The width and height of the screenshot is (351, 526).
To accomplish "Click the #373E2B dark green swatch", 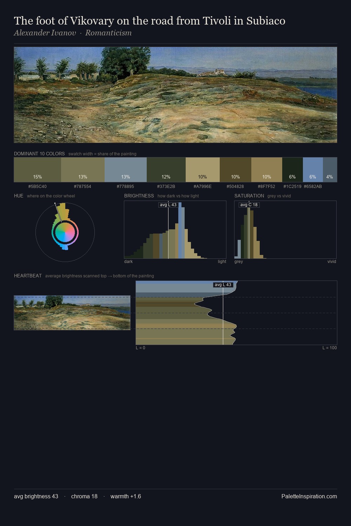I will pos(166,170).
